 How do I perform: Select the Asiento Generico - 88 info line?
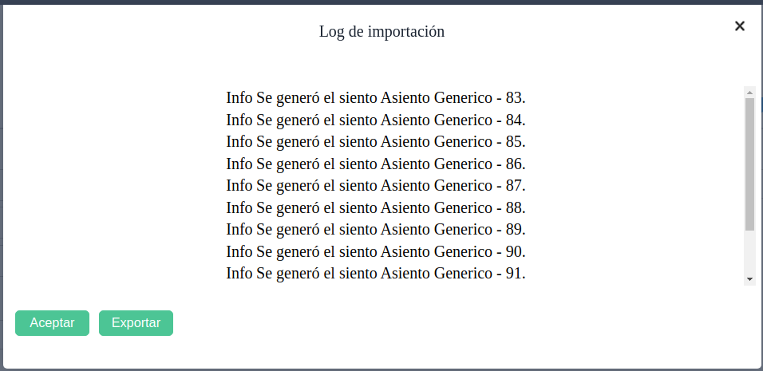[375, 207]
